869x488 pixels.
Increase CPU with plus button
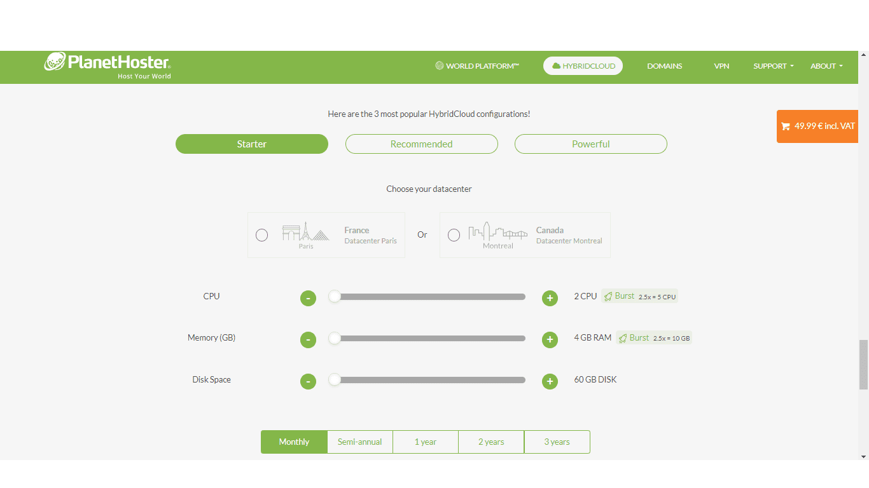[550, 298]
